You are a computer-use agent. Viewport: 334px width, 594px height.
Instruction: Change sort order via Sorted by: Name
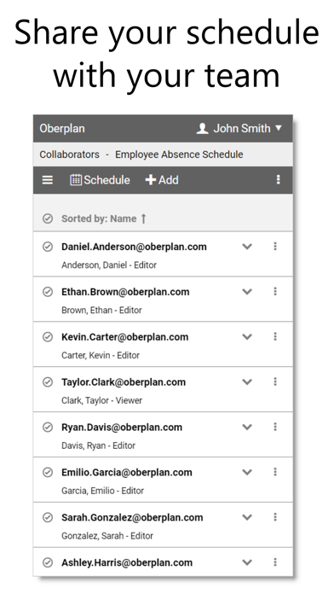click(104, 218)
